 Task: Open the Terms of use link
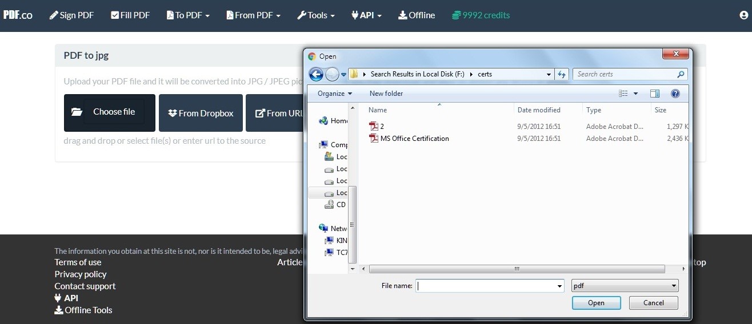click(x=78, y=262)
